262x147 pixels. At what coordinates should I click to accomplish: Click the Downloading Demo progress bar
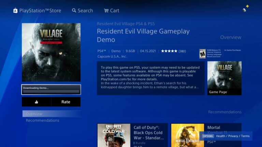tap(51, 90)
